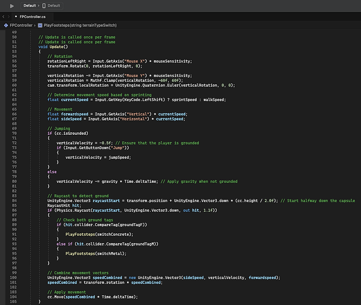Open the Default configuration selector
This screenshot has width=361, height=305.
(x=29, y=5)
